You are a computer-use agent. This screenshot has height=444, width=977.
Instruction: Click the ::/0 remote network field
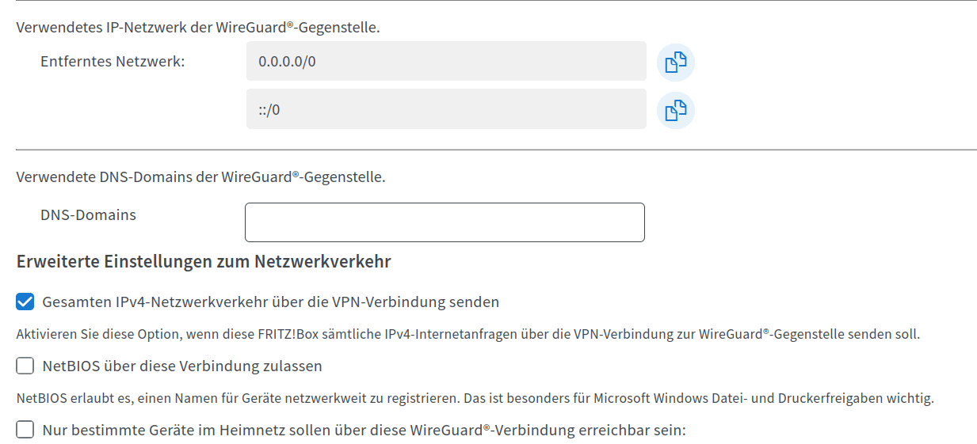coord(446,109)
